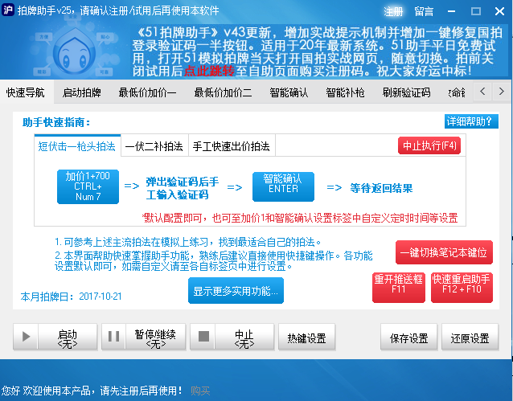Click the partially hidden last tab

point(457,92)
